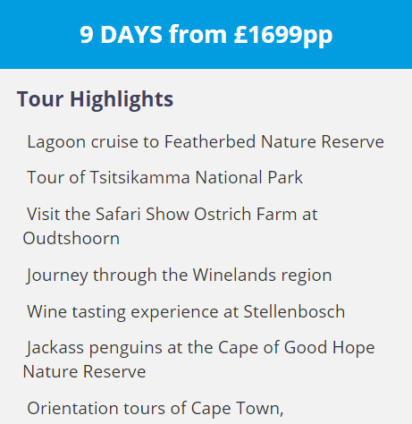This screenshot has height=424, width=412.
Task: Click the words Cape Town
Action: click(237, 409)
